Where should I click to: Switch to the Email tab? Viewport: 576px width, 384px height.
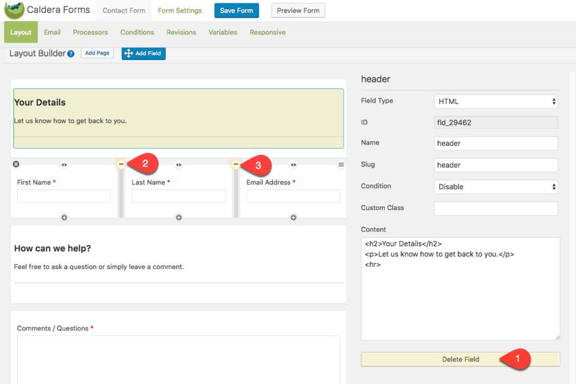(x=52, y=32)
